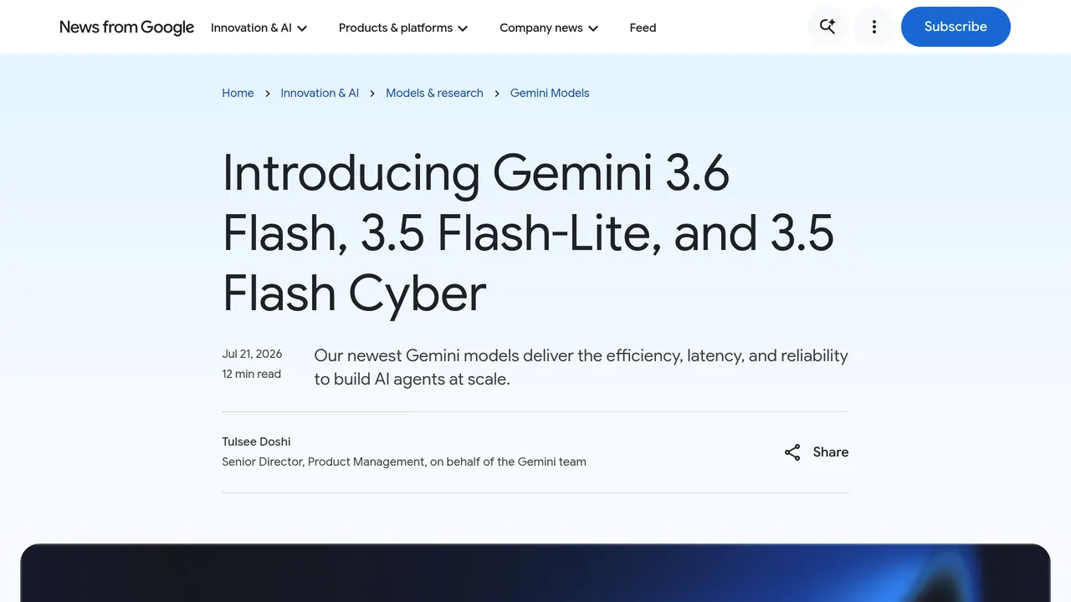Go to the News from Google homepage logo

[126, 27]
